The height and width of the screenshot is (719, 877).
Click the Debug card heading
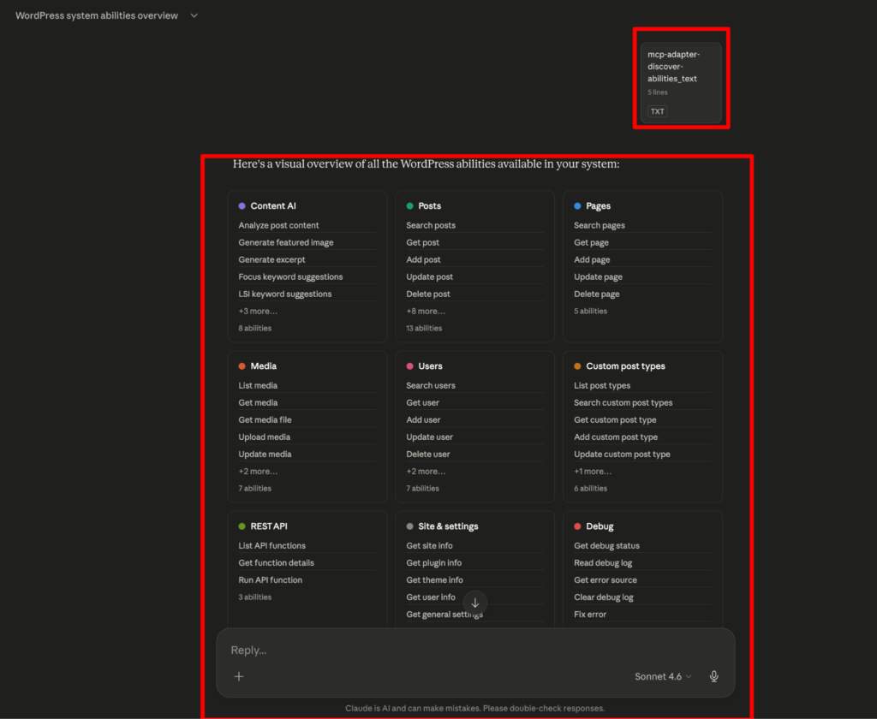pos(600,526)
